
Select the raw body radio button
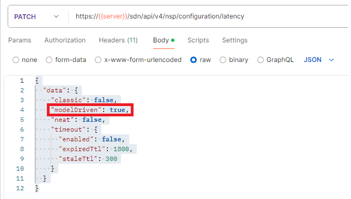tap(193, 60)
